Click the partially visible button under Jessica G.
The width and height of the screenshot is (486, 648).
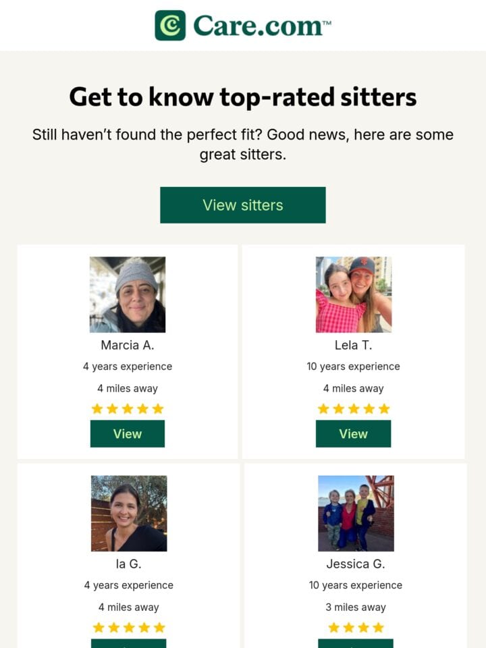coord(356,643)
